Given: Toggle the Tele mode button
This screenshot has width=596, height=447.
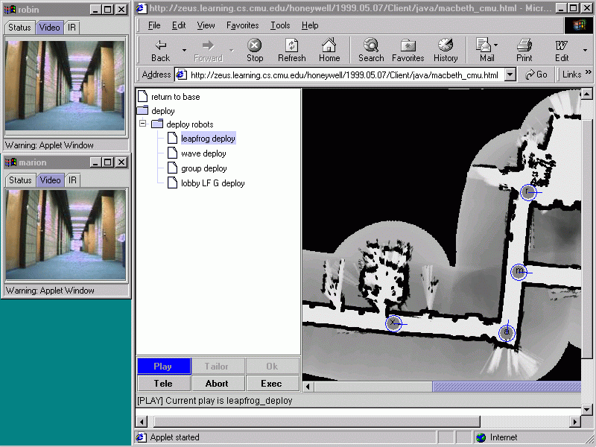Looking at the screenshot, I should (x=163, y=384).
